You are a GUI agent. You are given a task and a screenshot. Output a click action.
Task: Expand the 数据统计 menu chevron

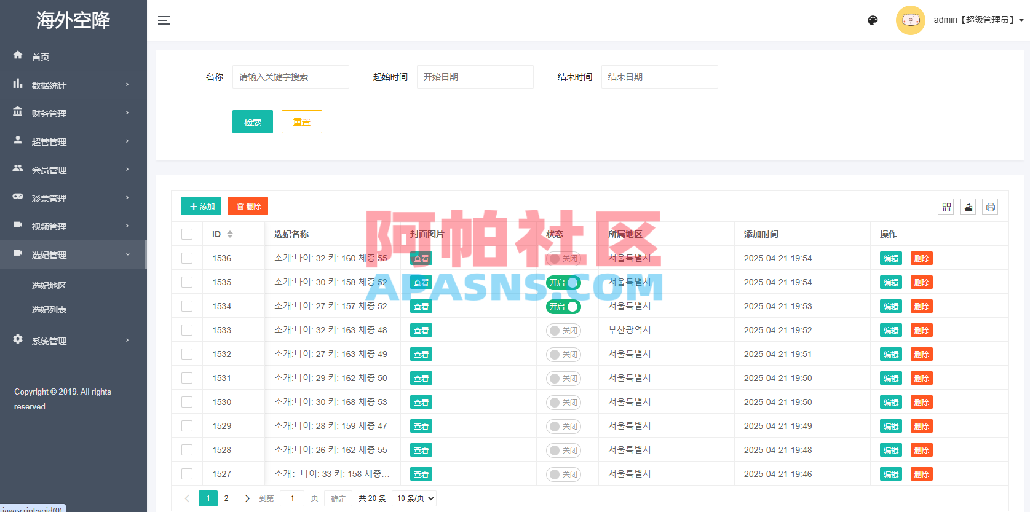tap(127, 85)
